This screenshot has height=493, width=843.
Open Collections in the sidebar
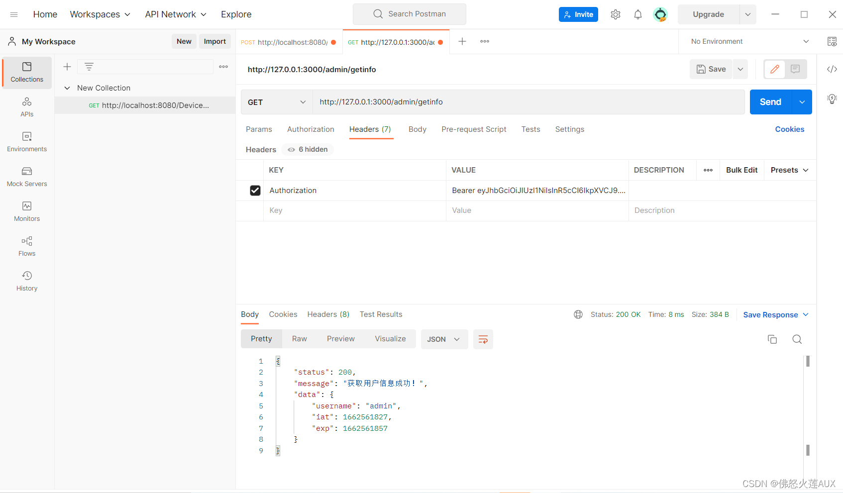pyautogui.click(x=27, y=73)
